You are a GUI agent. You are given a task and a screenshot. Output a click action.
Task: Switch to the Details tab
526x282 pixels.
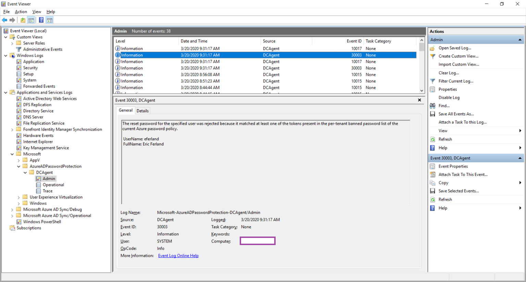(142, 111)
